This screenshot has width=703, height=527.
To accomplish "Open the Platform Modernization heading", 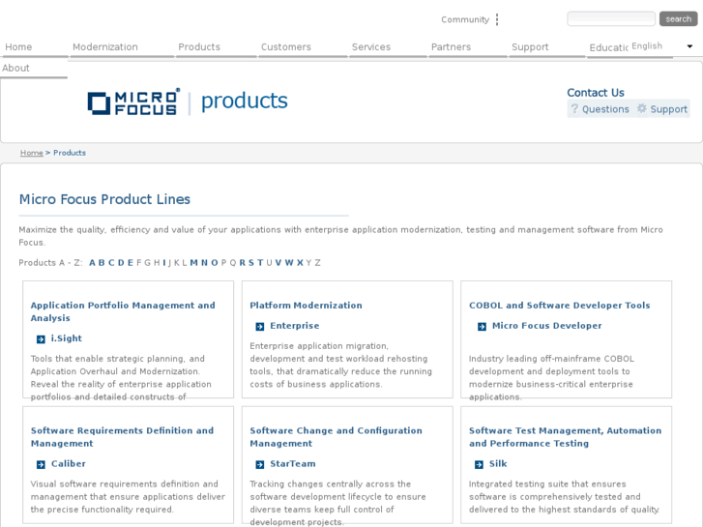I will 306,306.
